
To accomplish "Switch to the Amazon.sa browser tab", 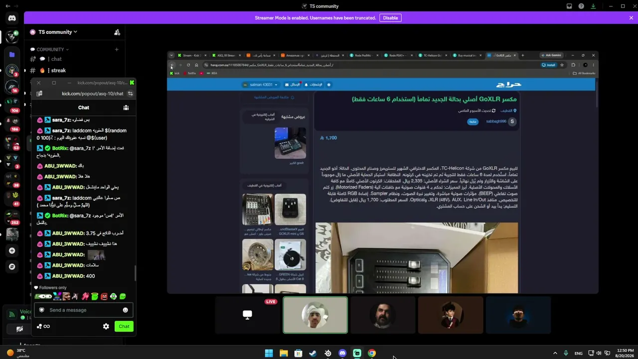I will click(296, 55).
